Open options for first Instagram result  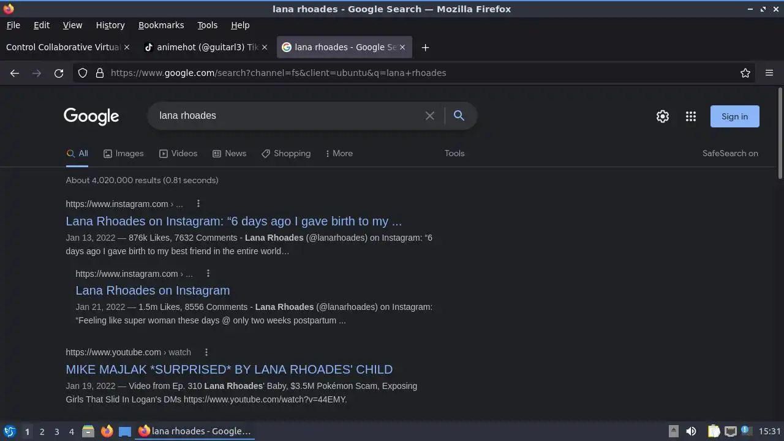(198, 203)
